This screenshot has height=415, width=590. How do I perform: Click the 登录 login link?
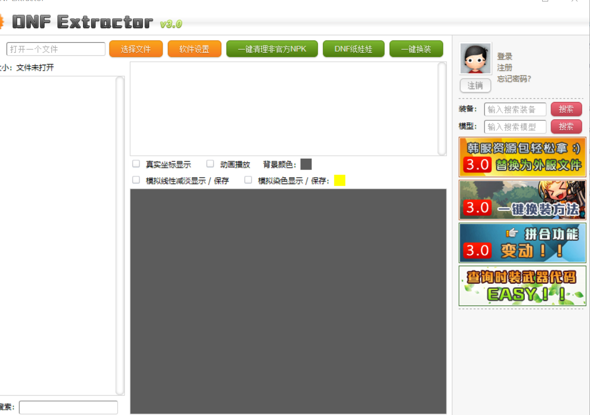tap(505, 56)
